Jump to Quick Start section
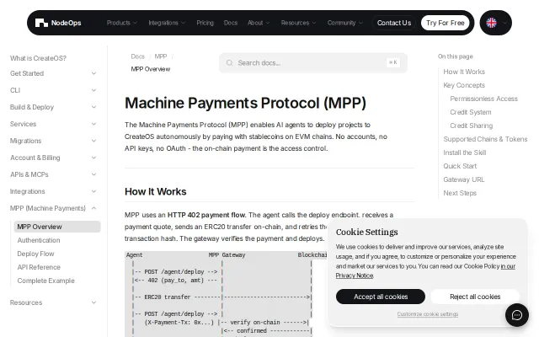Image resolution: width=539 pixels, height=337 pixels. click(460, 166)
